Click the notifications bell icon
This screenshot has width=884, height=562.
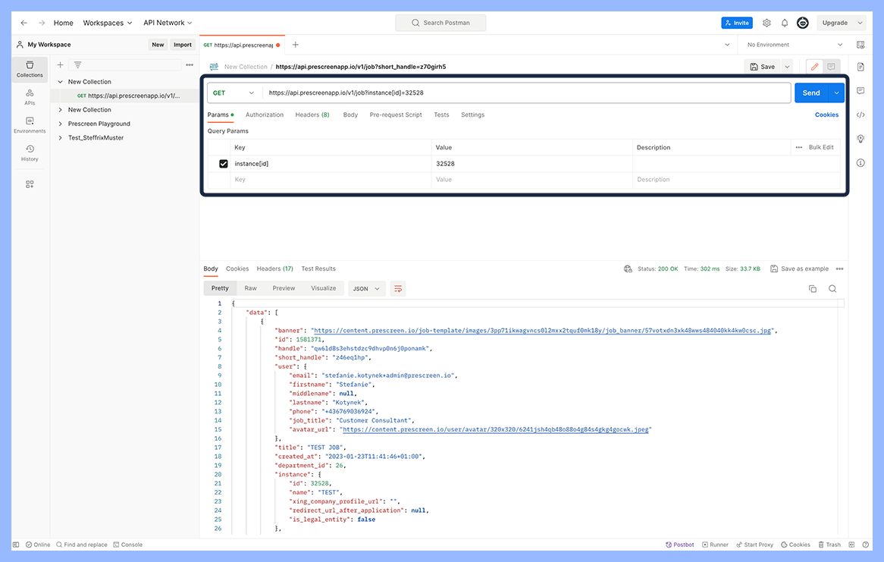(x=785, y=23)
